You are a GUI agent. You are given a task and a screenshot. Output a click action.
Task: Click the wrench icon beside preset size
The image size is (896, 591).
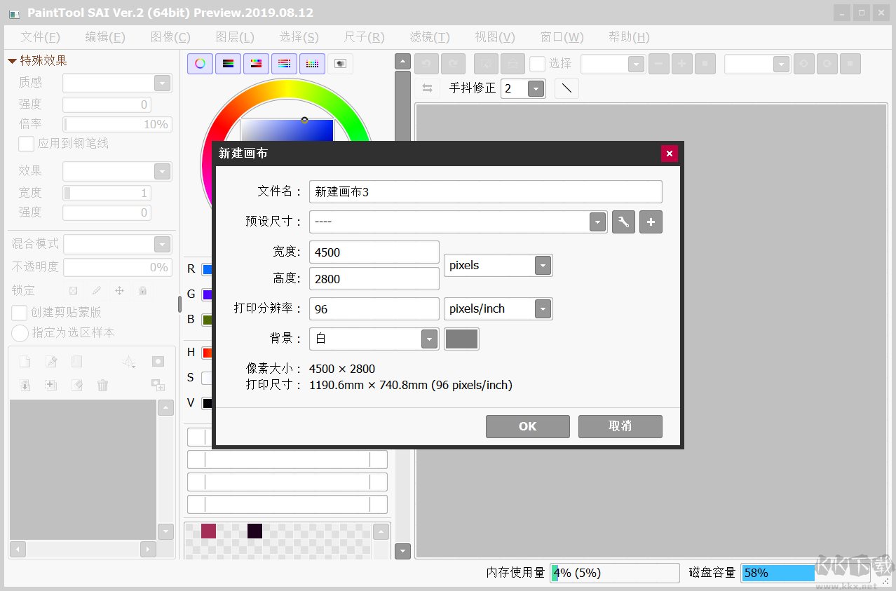click(x=623, y=222)
